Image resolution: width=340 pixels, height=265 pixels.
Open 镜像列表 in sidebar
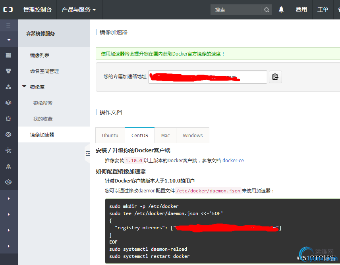pyautogui.click(x=40, y=56)
